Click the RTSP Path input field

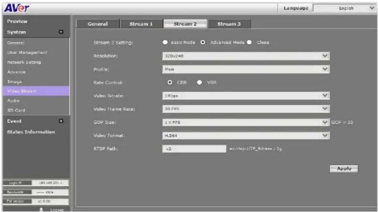[x=194, y=149]
